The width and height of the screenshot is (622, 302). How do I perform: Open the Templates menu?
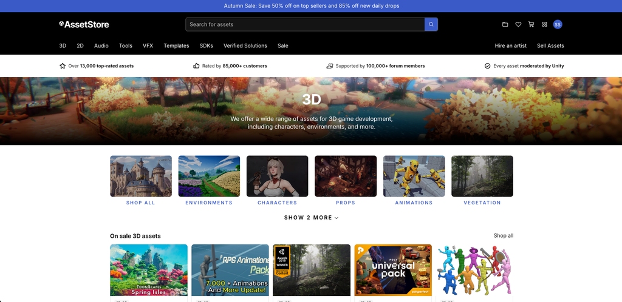pos(176,46)
